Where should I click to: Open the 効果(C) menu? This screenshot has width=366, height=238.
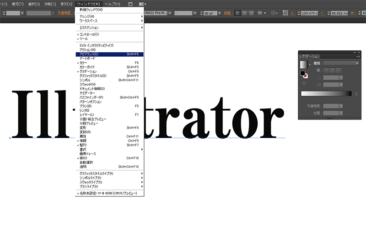click(x=50, y=4)
